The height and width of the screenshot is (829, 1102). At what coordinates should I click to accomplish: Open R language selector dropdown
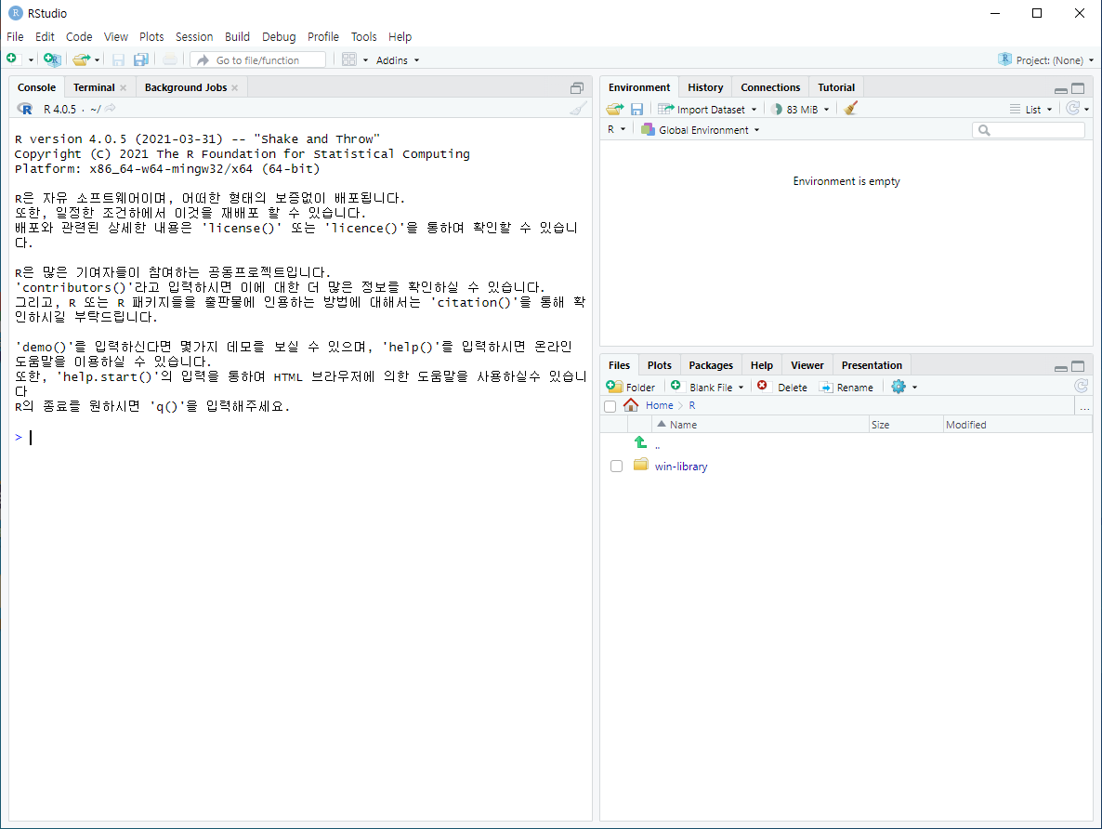[616, 129]
